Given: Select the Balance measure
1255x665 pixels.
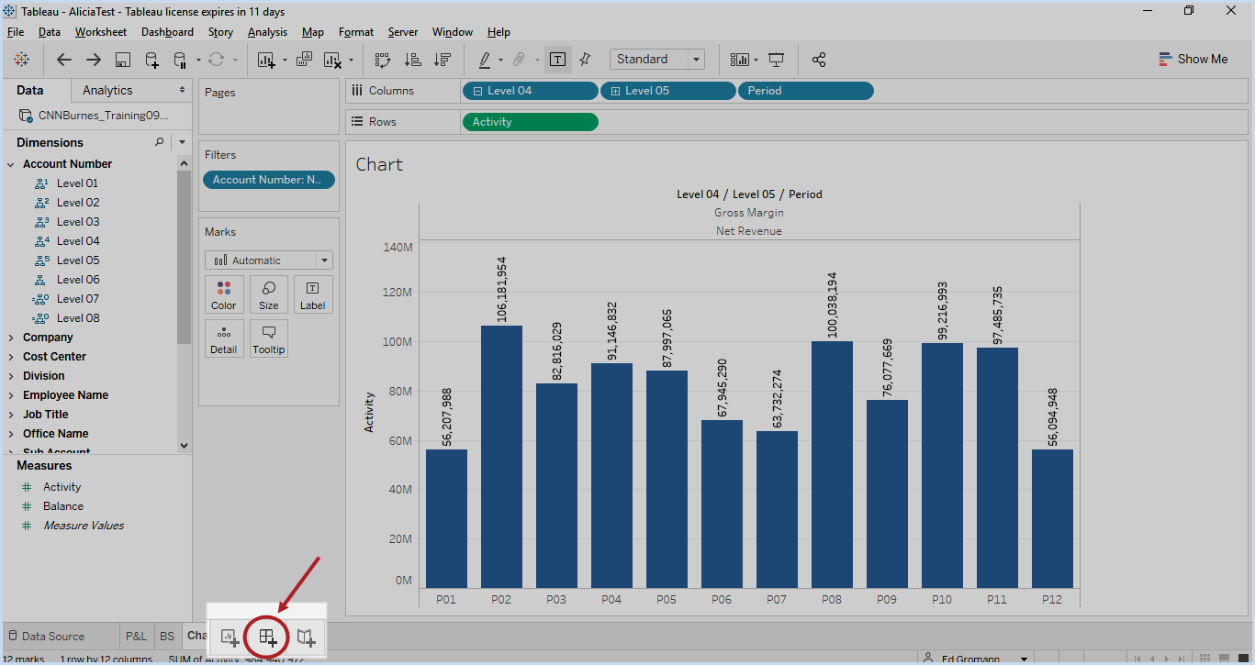Looking at the screenshot, I should coord(62,506).
